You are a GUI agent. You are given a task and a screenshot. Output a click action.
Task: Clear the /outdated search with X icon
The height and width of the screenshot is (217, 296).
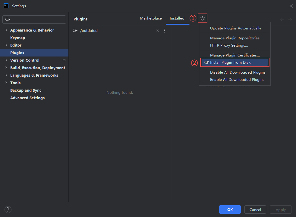pyautogui.click(x=157, y=31)
